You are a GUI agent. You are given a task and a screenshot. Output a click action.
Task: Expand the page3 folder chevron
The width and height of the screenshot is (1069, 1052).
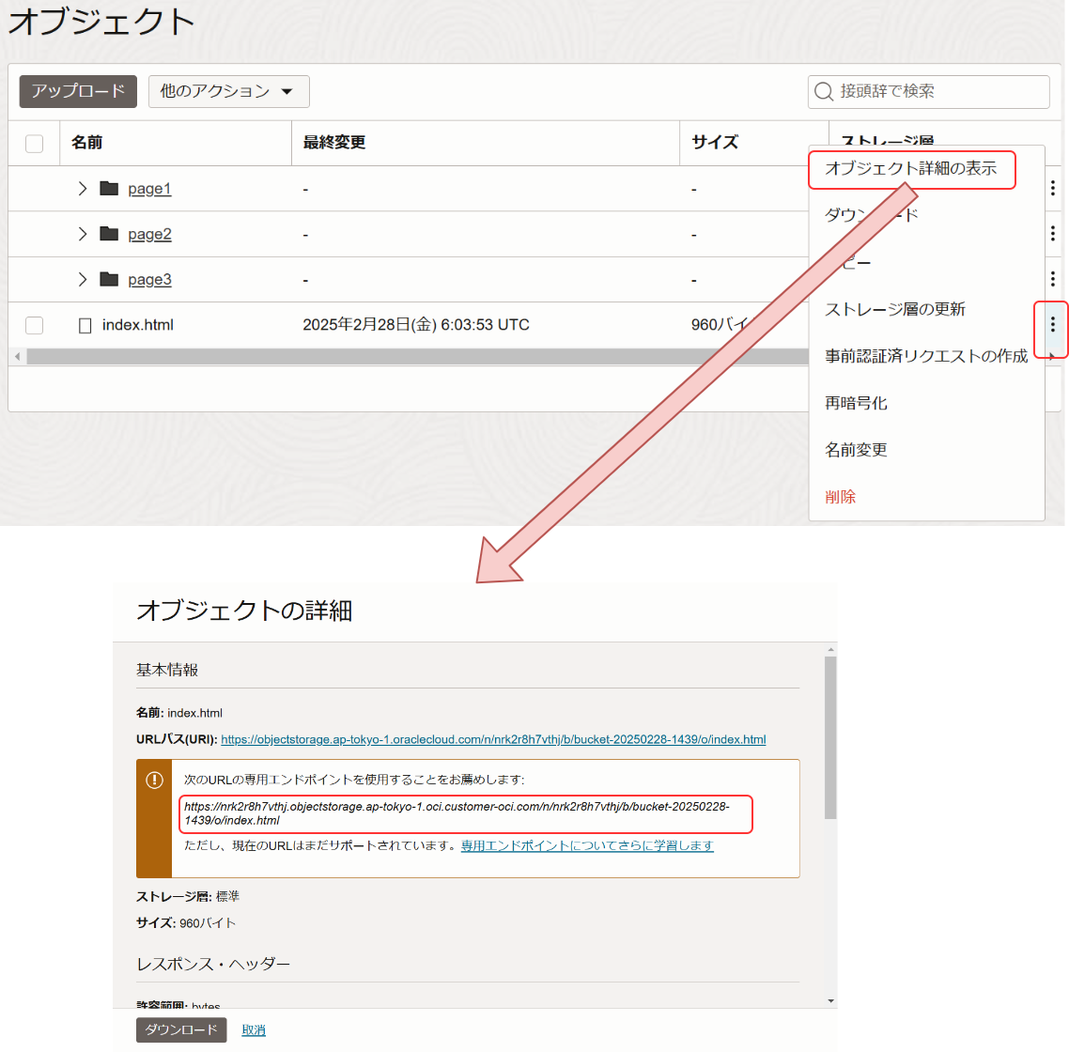point(83,280)
